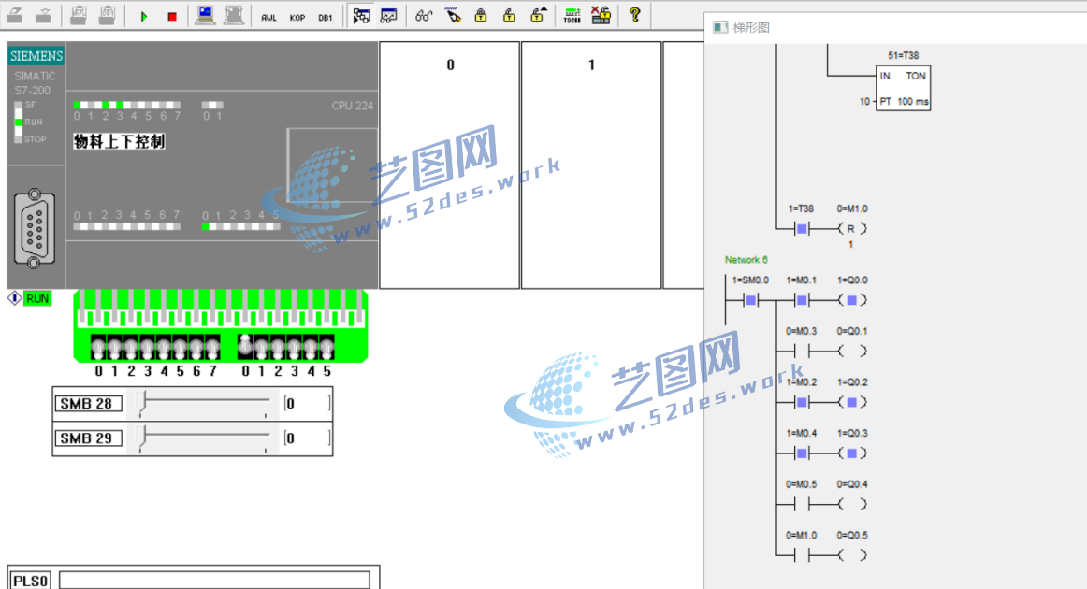The width and height of the screenshot is (1087, 589).
Task: Flip input switch I1.2
Action: pos(278,347)
